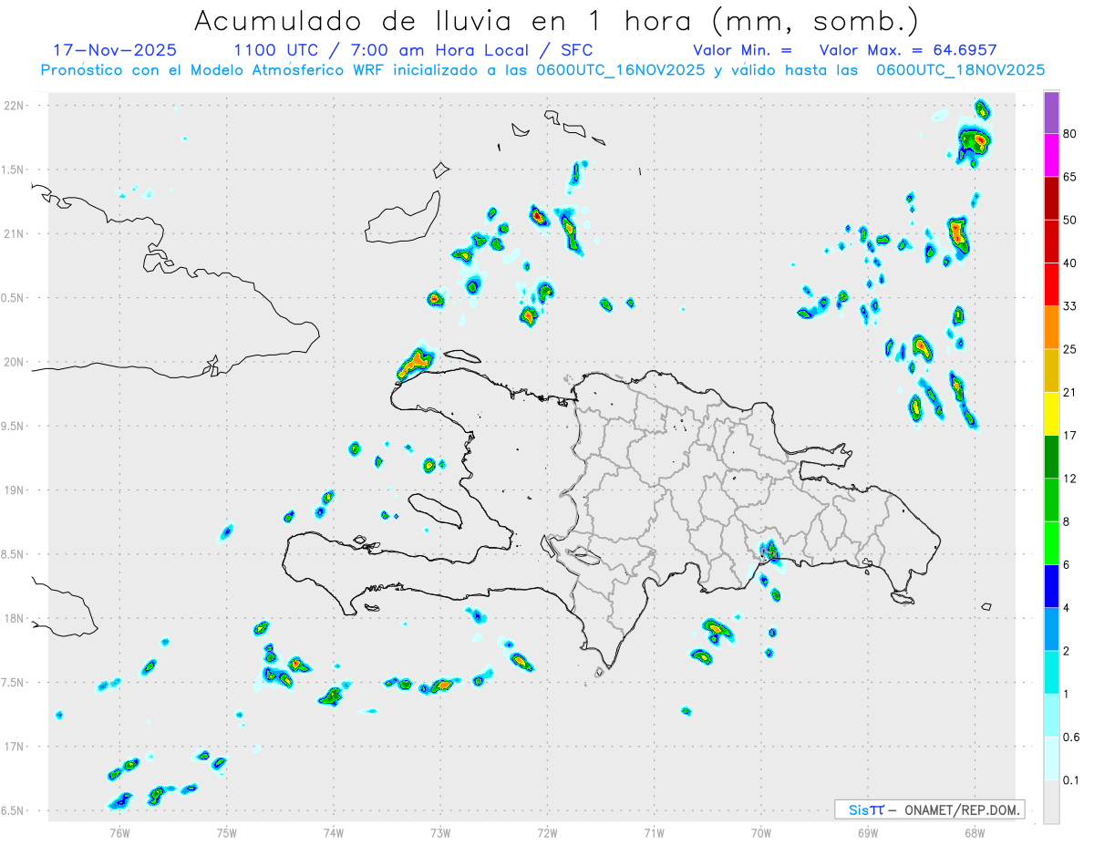This screenshot has width=1094, height=845.
Task: Click the '76W' longitude label
Action: point(119,832)
